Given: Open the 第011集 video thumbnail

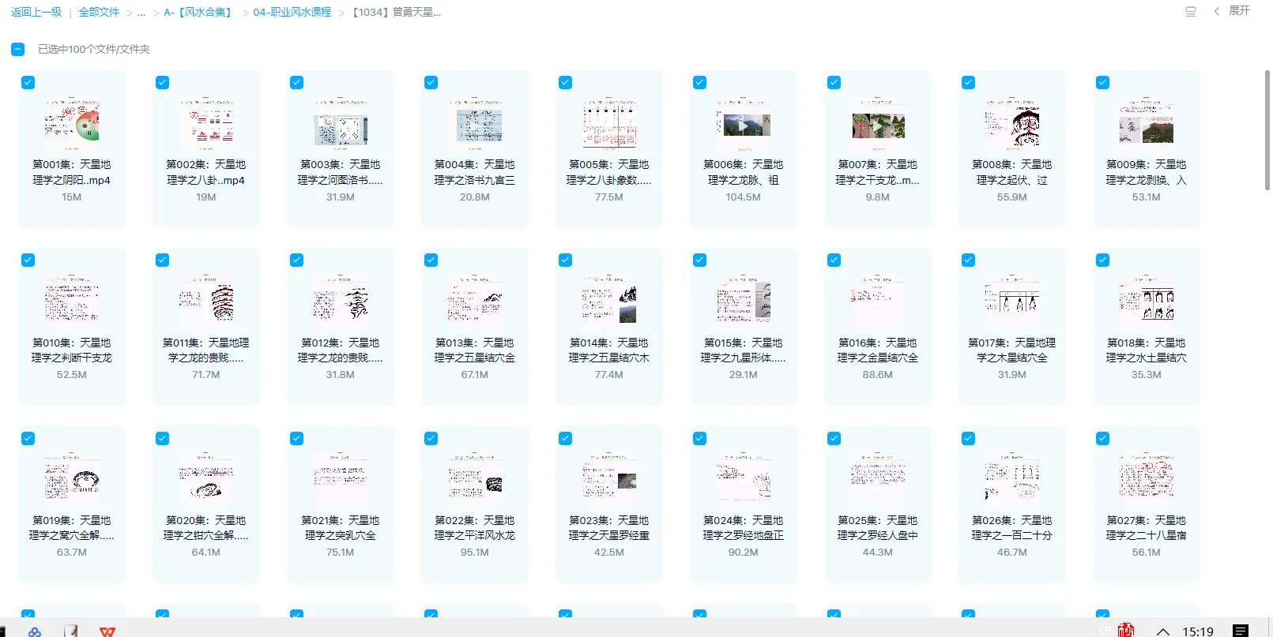Looking at the screenshot, I should click(x=206, y=302).
